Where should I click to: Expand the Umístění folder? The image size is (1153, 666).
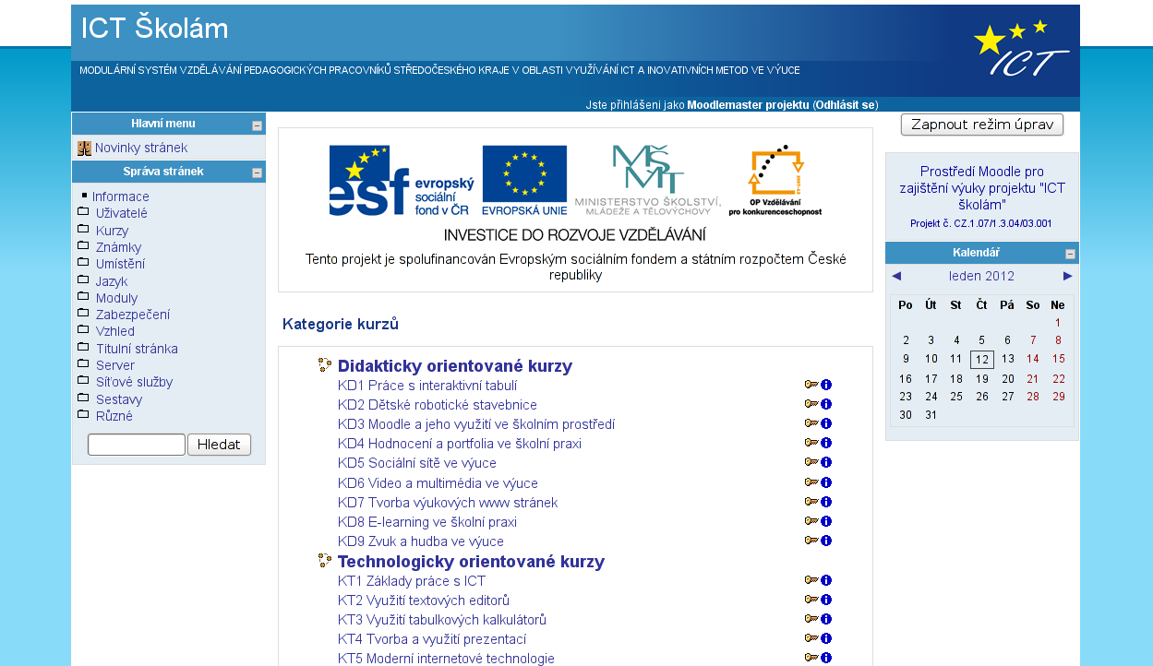tap(83, 263)
